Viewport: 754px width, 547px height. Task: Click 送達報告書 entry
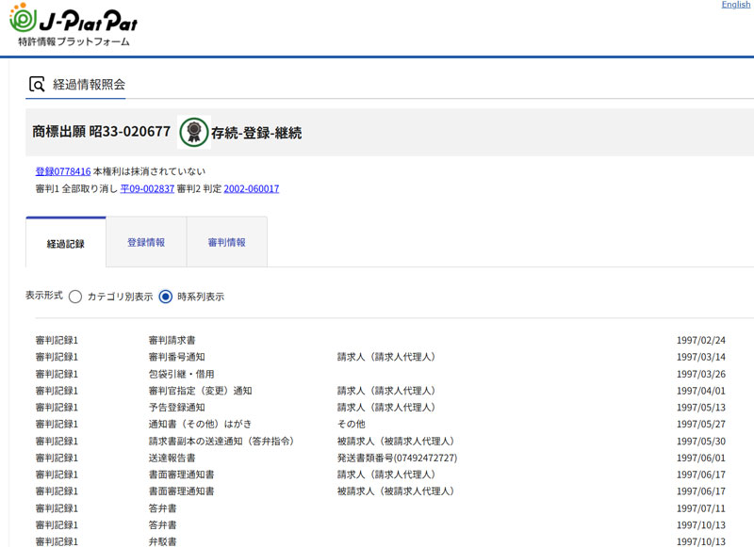(x=172, y=458)
